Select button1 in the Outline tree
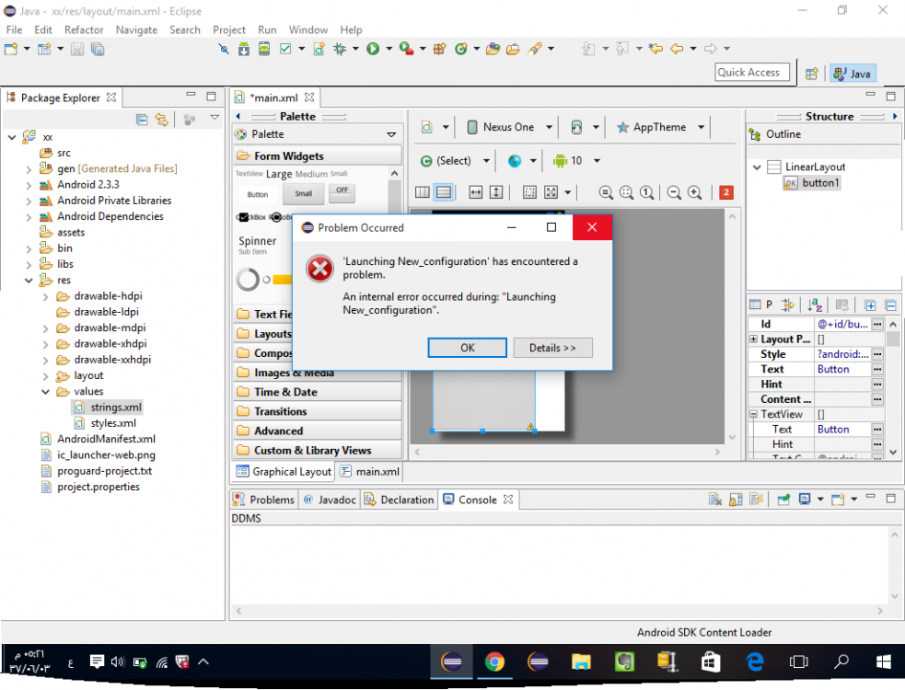 click(820, 183)
